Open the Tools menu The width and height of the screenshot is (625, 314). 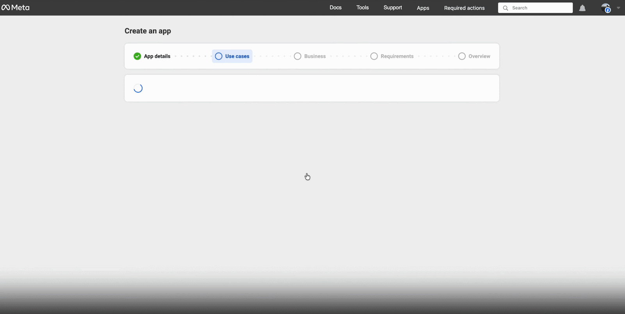click(362, 8)
